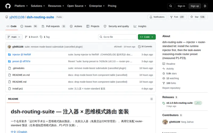Open the README.en.md file
This screenshot has width=213, height=133.
coord(21,75)
